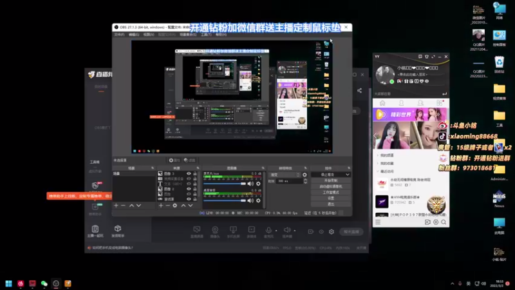The height and width of the screenshot is (290, 515).
Task: Expand the 我的收藏 group in YY
Action: pyautogui.click(x=377, y=164)
